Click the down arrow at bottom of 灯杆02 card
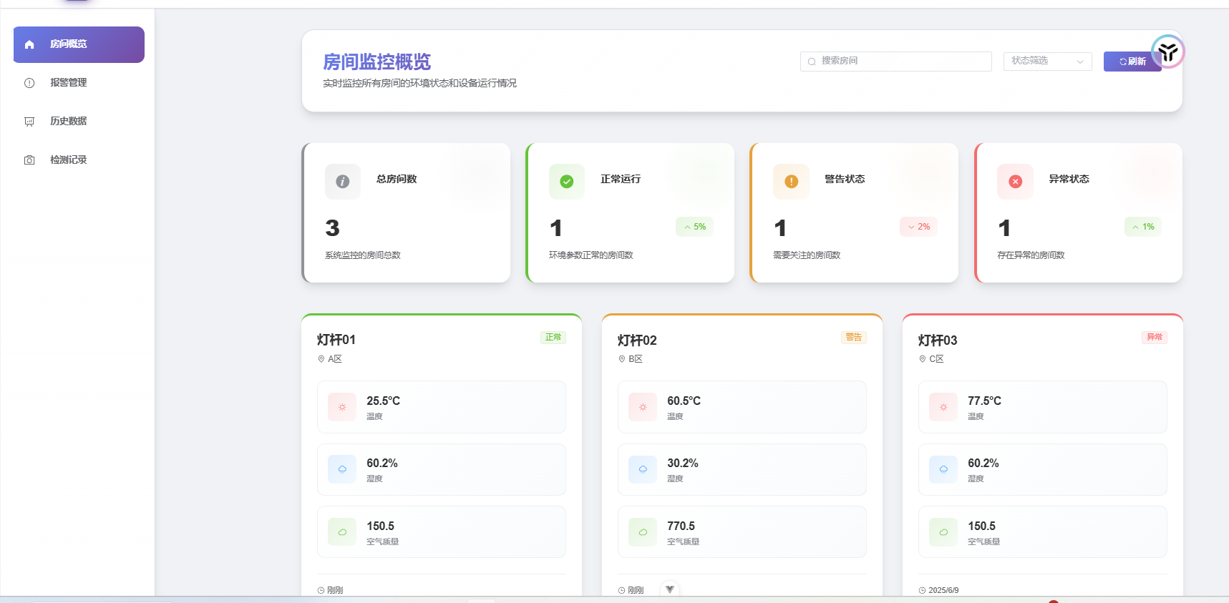The height and width of the screenshot is (603, 1229). (670, 589)
